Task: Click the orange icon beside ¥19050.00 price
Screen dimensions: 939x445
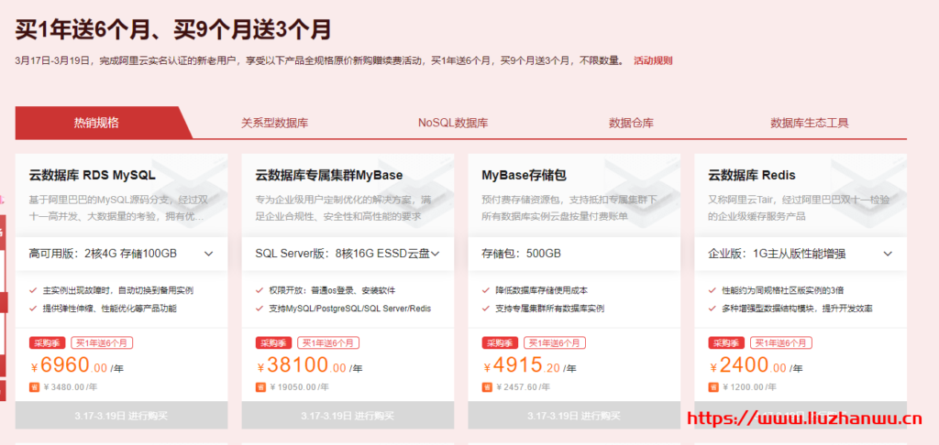Action: point(260,387)
